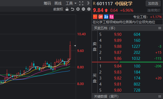Collapse side panel with double chevron
Screen dimensions: 163x99
(88, 3)
